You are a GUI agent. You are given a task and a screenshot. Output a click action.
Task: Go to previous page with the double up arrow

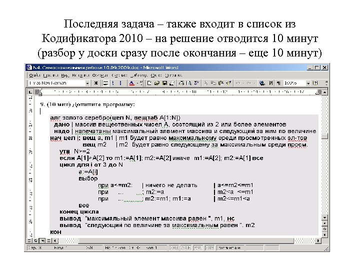(x=324, y=223)
